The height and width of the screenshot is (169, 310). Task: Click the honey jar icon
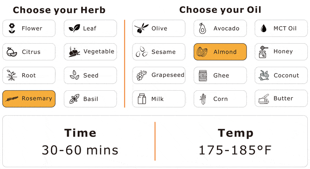point(263,52)
